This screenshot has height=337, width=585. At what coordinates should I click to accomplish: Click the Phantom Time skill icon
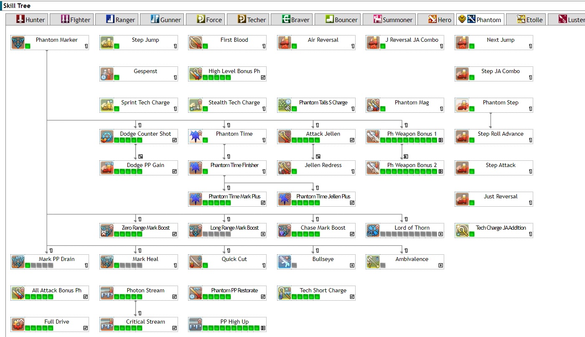tap(196, 137)
